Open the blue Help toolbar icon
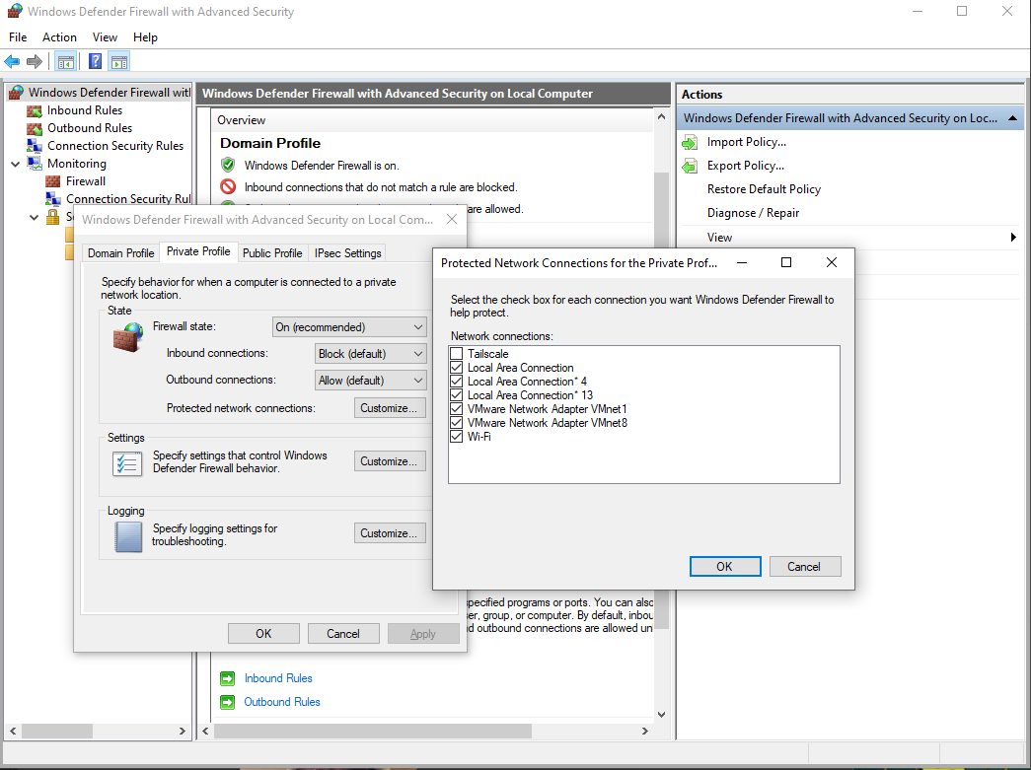 (96, 62)
